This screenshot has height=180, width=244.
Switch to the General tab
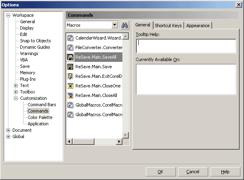point(143,25)
